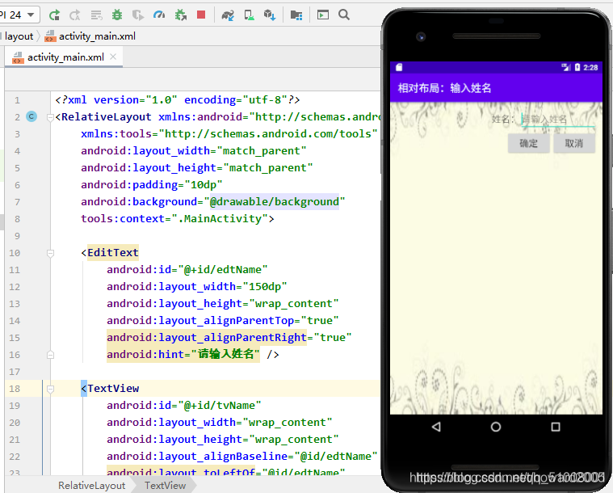Click android:layout_alignBaseline attribute
613x493 pixels.
click(197, 456)
